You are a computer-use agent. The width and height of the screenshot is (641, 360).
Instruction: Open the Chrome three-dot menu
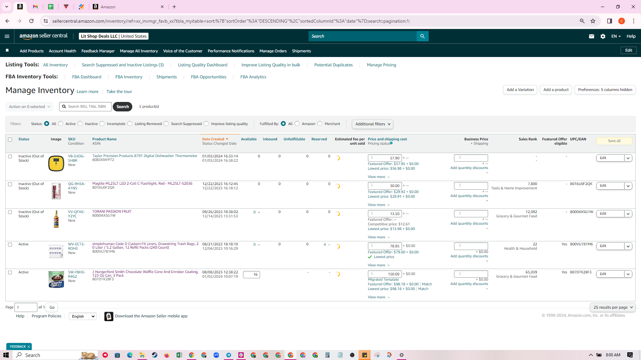click(x=634, y=21)
